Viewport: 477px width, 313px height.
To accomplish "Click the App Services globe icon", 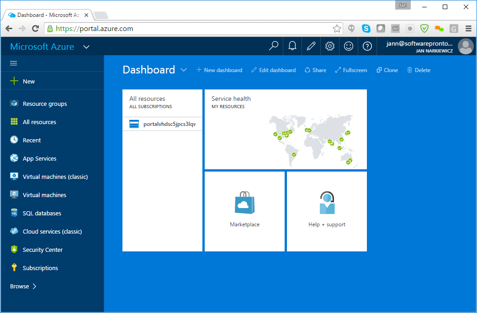I will (14, 158).
